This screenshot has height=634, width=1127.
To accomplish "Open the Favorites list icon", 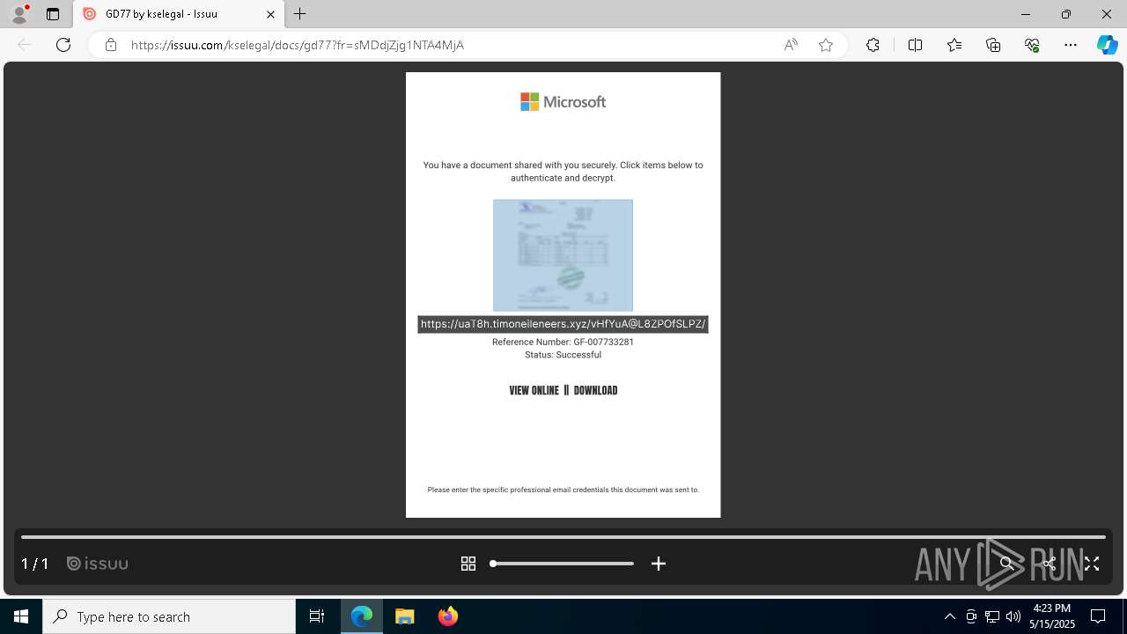I will point(954,45).
